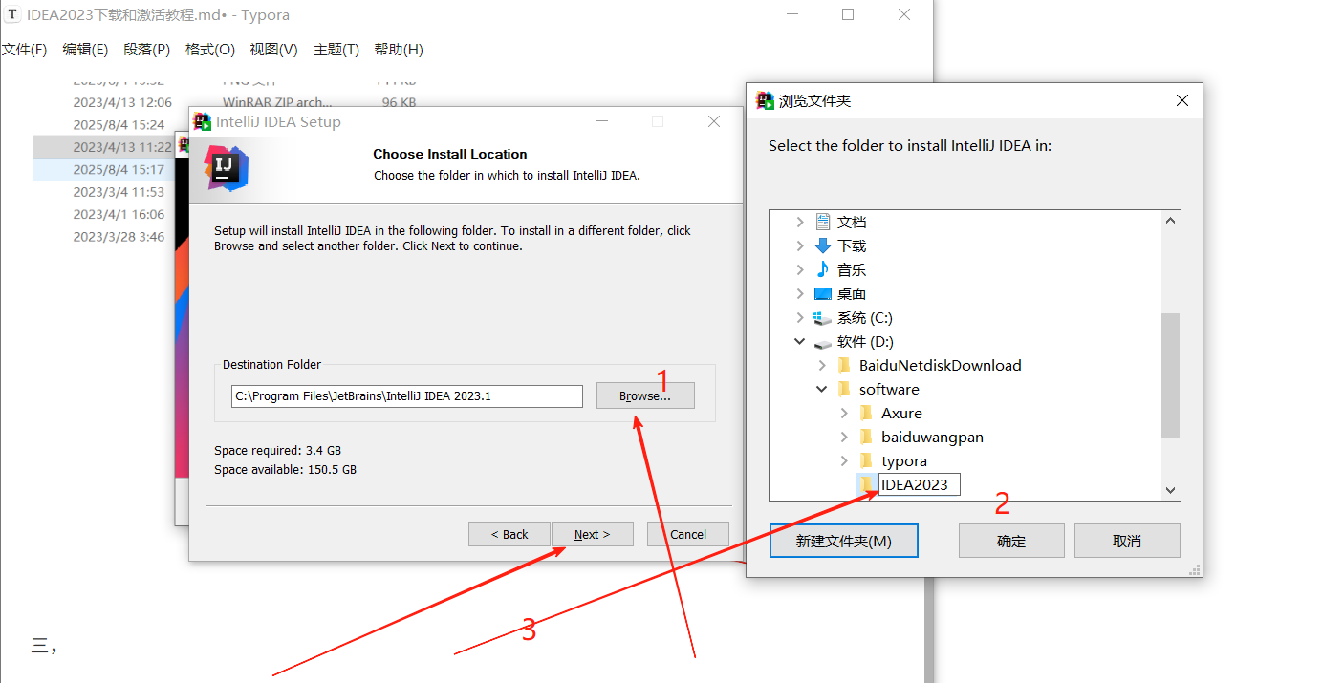Close the 浏览文件夹 dialog
Viewport: 1344px width, 683px height.
coord(1182,100)
